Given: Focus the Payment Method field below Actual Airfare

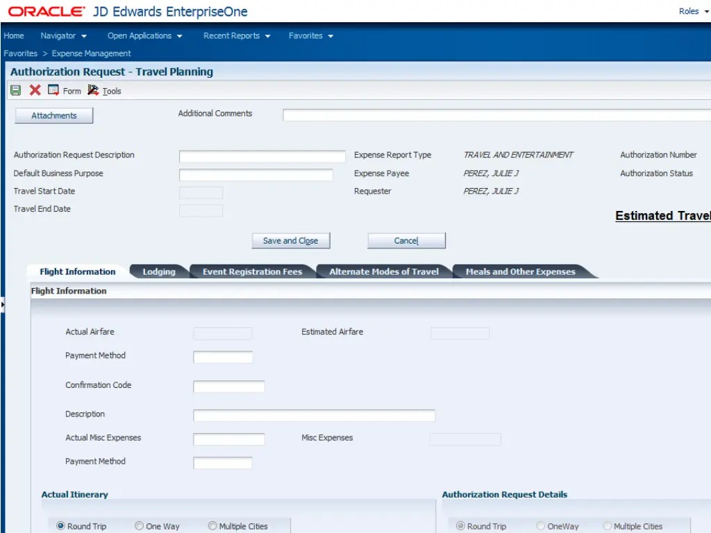Looking at the screenshot, I should pos(223,357).
